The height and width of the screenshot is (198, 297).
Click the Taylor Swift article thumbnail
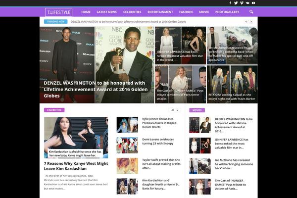(x=127, y=166)
